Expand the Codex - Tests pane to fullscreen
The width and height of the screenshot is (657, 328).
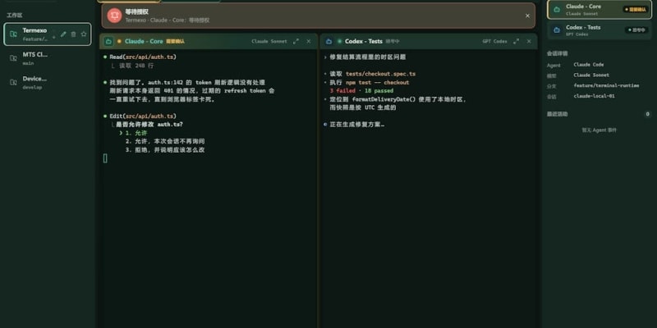pos(516,42)
